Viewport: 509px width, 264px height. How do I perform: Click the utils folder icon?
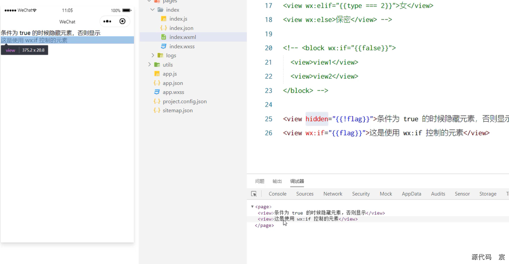pos(157,65)
